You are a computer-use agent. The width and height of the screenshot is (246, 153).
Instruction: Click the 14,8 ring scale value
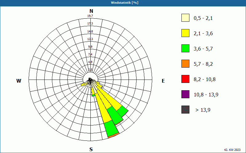90,32
